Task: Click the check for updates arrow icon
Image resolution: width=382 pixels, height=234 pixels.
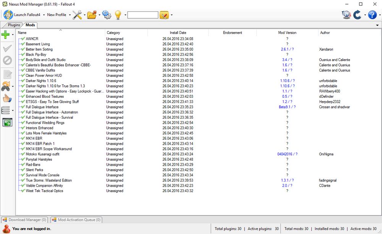Action: coord(358,15)
